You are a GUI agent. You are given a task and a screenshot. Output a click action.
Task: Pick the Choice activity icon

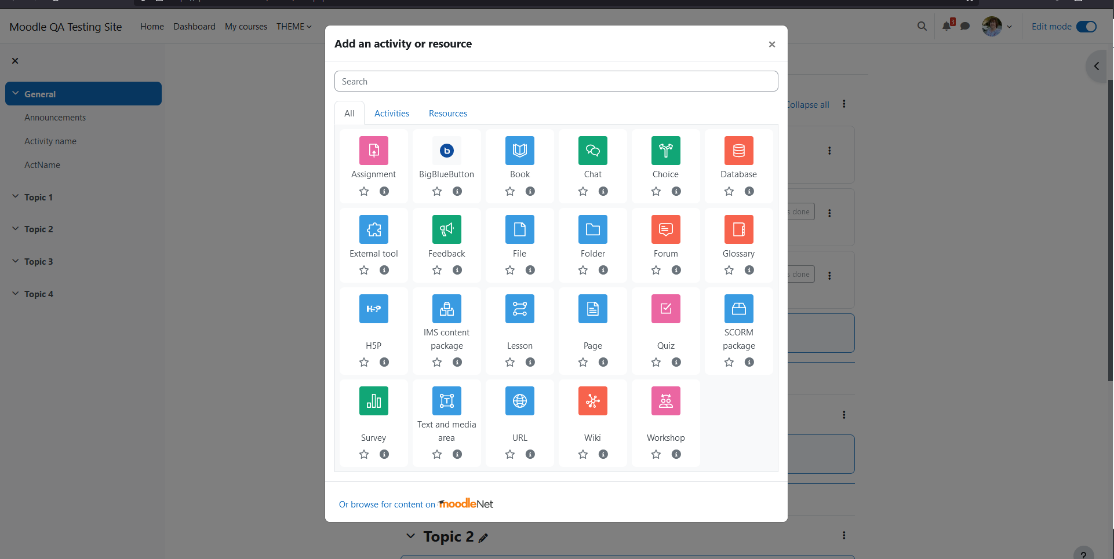tap(666, 151)
